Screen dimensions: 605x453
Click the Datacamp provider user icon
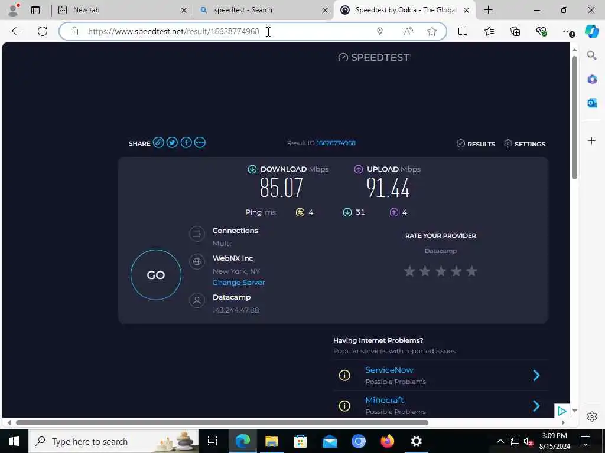[197, 300]
